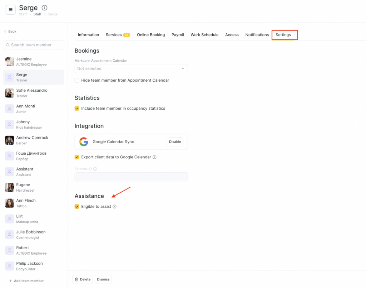Open Markup in Appointment Calendar dropdown
The height and width of the screenshot is (288, 366).
pos(131,69)
